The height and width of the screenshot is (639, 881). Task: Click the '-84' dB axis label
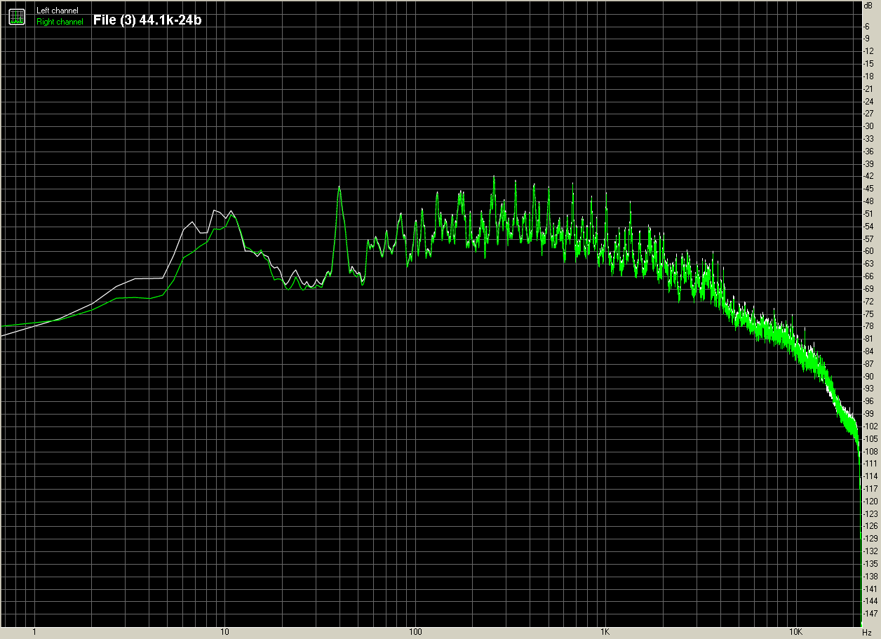pos(869,351)
